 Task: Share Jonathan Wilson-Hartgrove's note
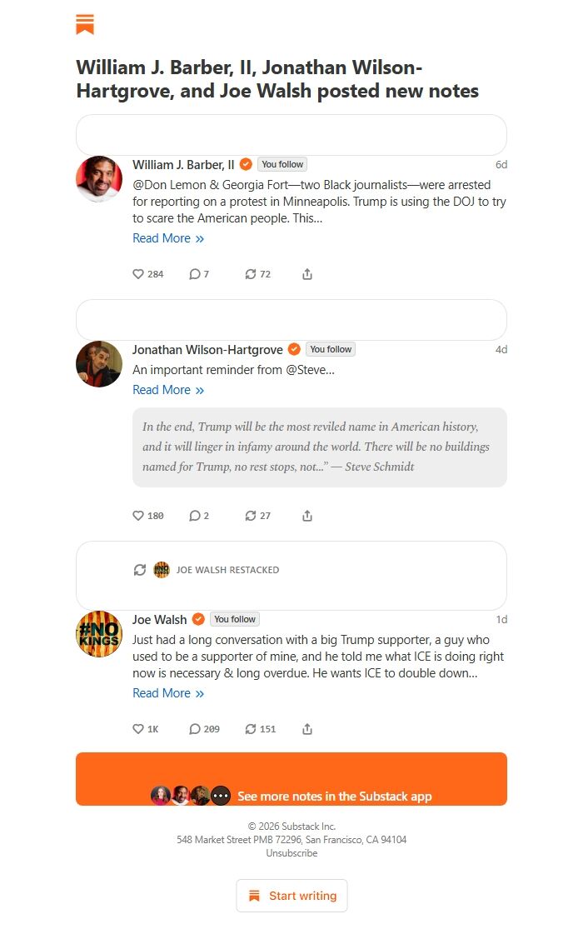click(x=306, y=515)
